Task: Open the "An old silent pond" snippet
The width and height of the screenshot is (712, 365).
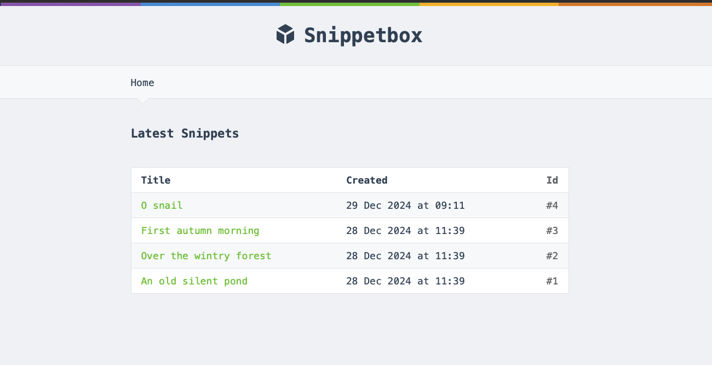Action: click(194, 281)
